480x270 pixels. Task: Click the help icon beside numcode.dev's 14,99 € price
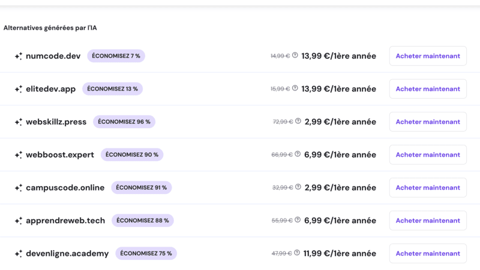[295, 56]
